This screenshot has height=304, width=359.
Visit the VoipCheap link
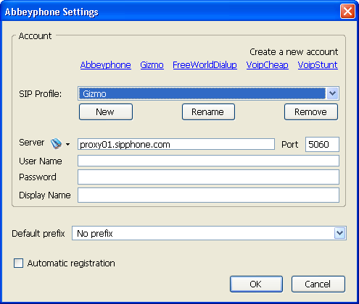(268, 65)
